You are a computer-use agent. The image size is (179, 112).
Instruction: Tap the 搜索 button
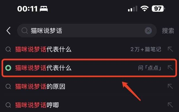pyautogui.click(x=168, y=31)
